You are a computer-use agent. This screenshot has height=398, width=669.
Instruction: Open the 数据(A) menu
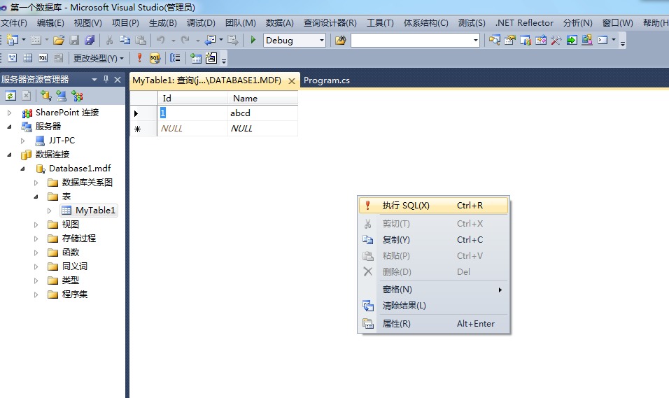pos(280,23)
